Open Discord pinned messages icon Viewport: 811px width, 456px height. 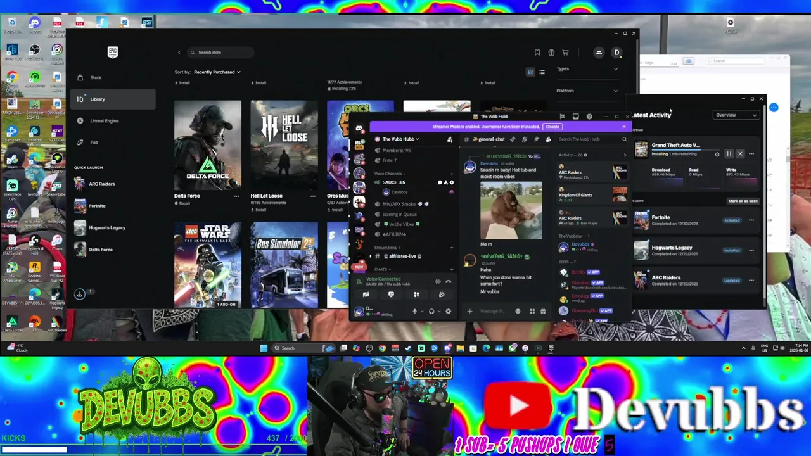pyautogui.click(x=536, y=139)
